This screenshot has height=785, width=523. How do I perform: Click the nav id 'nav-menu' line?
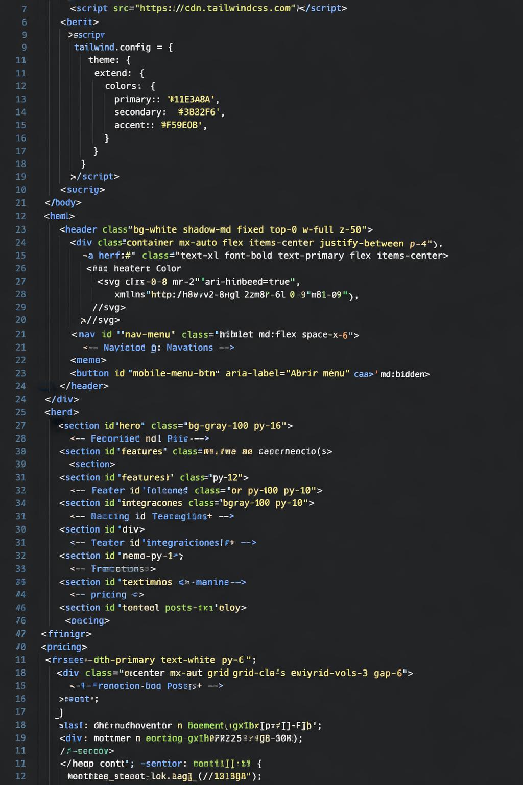(x=215, y=335)
